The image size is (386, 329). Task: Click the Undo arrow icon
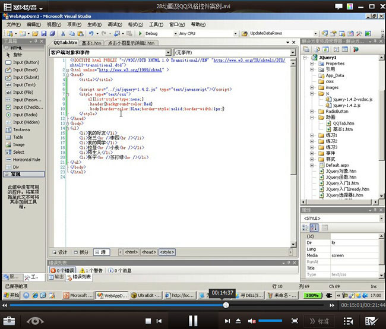point(91,33)
